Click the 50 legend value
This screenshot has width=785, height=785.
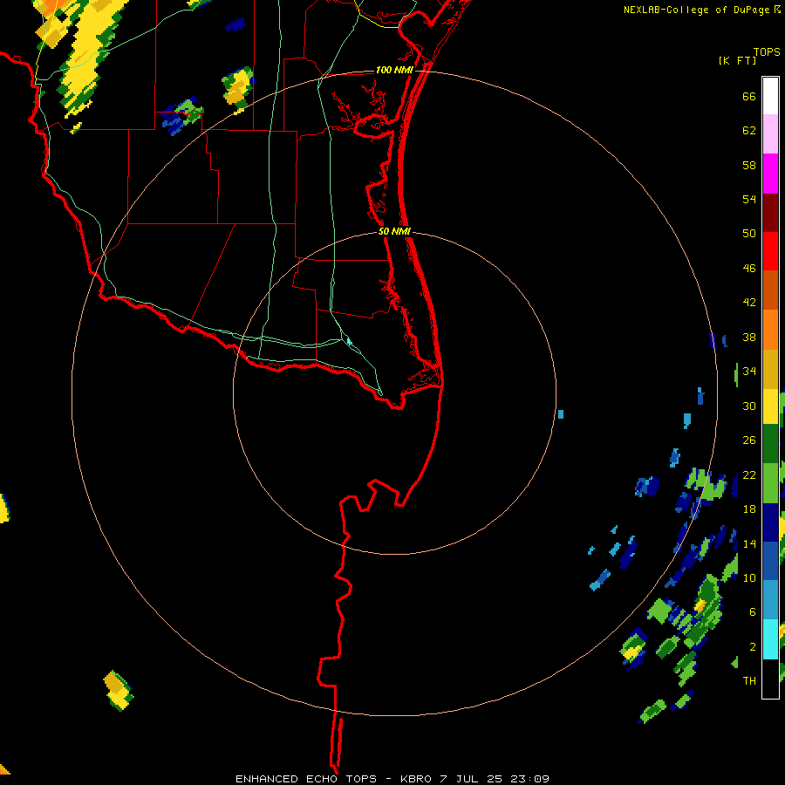point(749,233)
